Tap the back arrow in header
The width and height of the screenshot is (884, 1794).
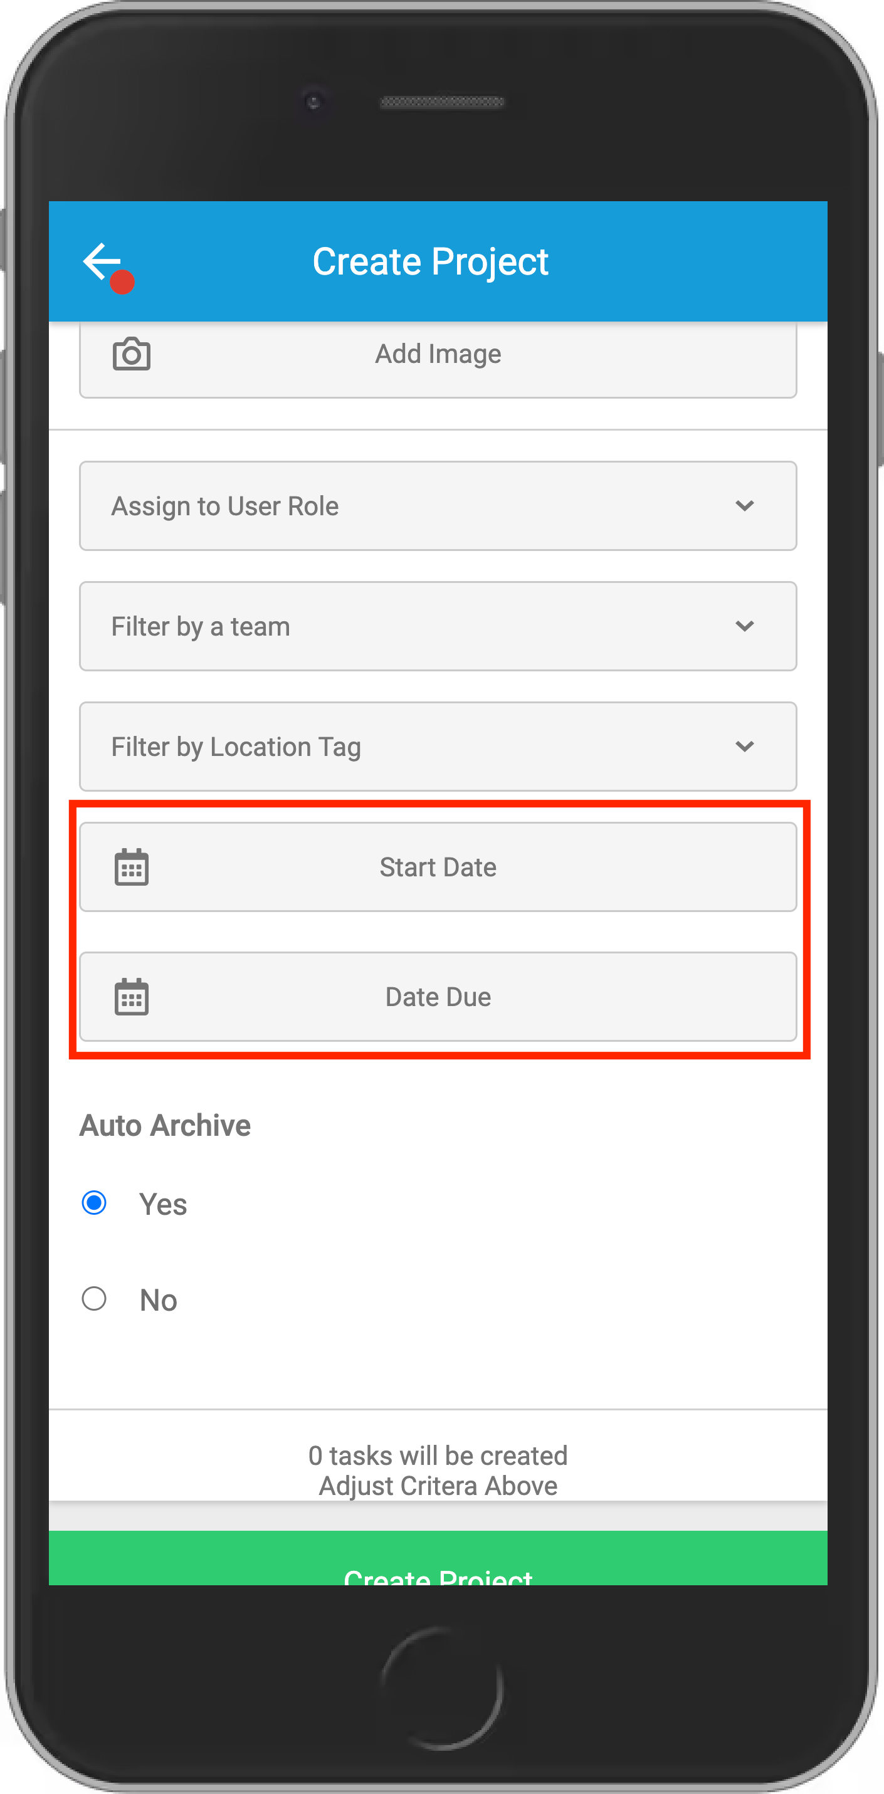click(x=102, y=261)
